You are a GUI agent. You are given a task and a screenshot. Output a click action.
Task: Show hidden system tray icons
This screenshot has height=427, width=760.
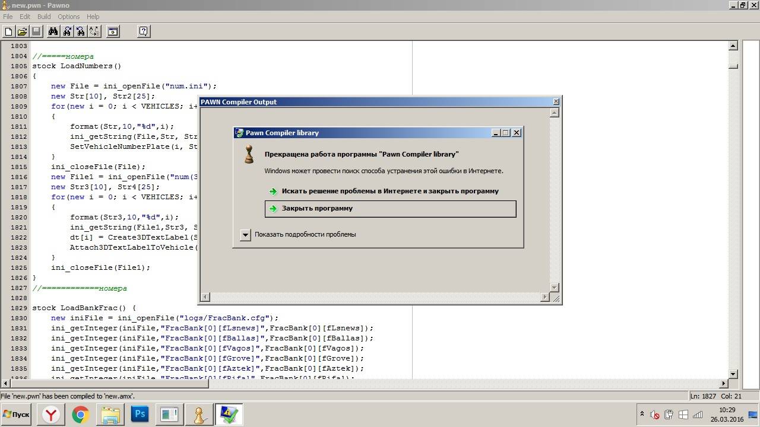(x=642, y=415)
